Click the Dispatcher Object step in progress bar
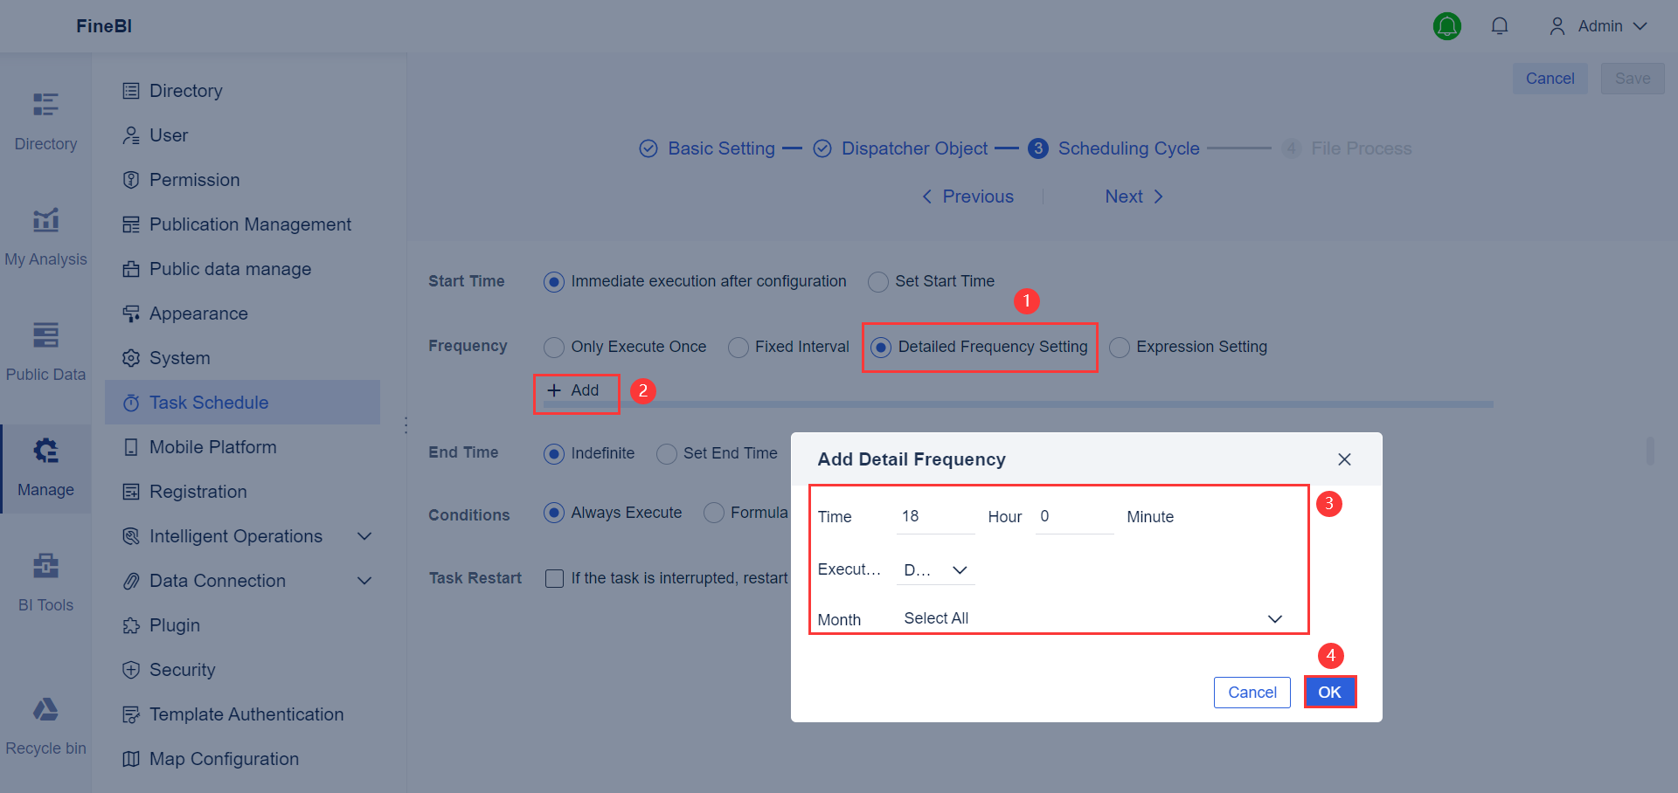 [x=914, y=148]
